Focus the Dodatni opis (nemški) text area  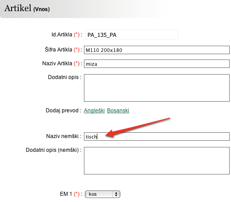[x=157, y=161]
